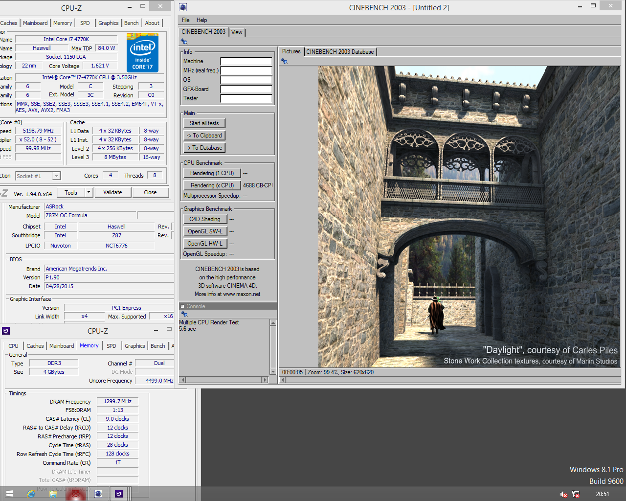The width and height of the screenshot is (626, 501).
Task: Click the Tools button in CPU-Z
Action: pos(71,192)
